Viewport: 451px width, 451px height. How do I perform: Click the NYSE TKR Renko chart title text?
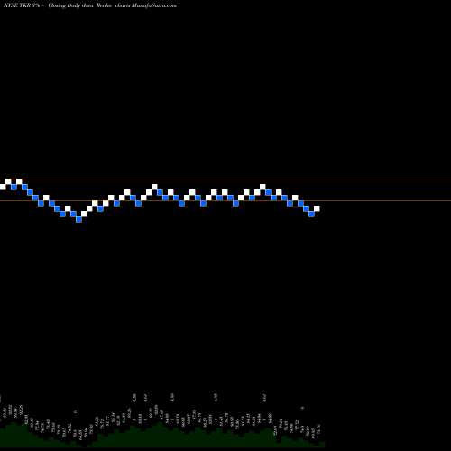90,5
